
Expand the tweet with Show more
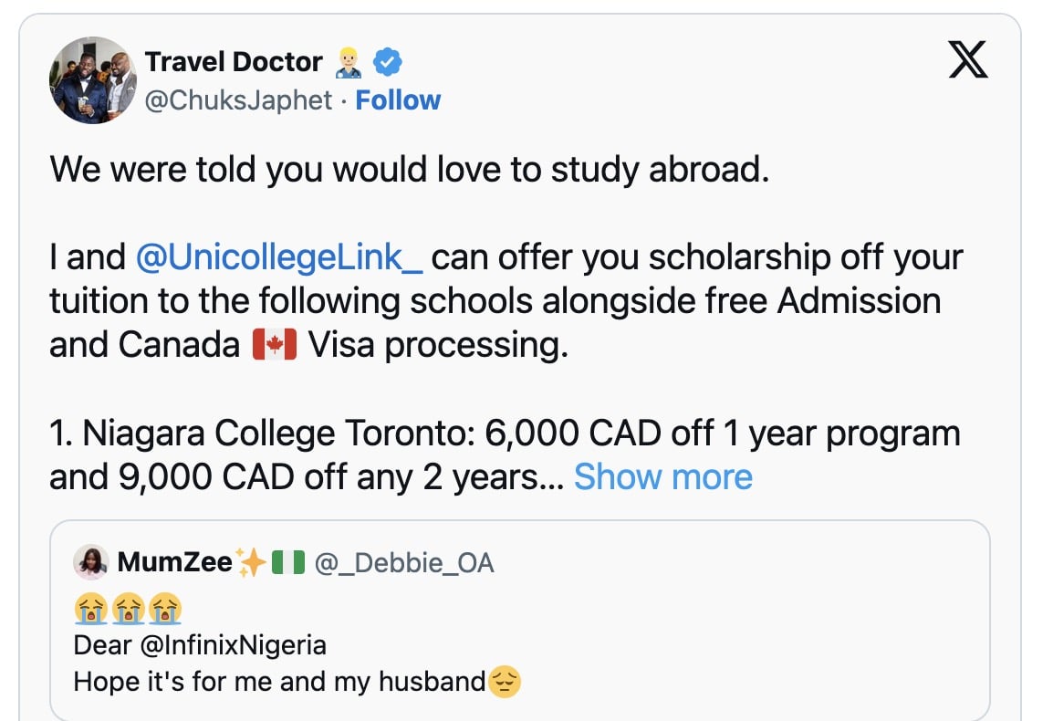[x=663, y=476]
